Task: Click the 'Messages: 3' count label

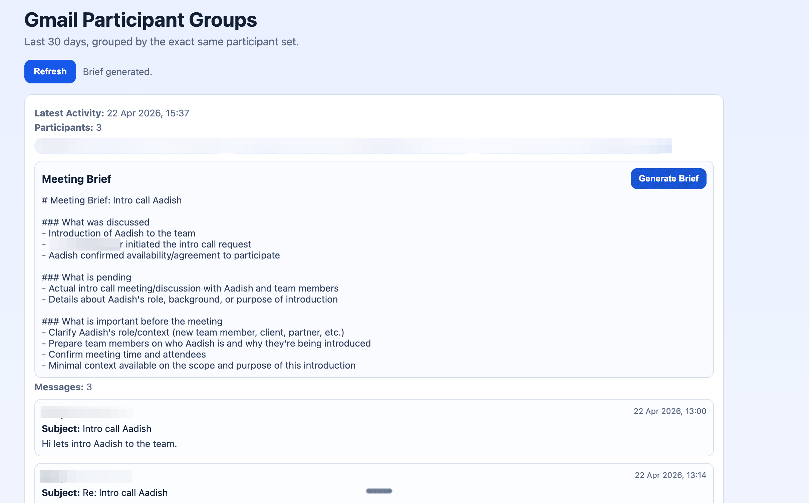Action: point(63,387)
